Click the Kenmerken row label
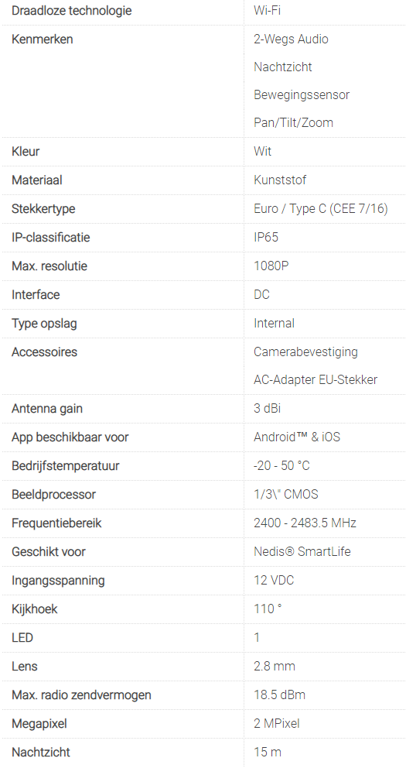 coord(42,39)
